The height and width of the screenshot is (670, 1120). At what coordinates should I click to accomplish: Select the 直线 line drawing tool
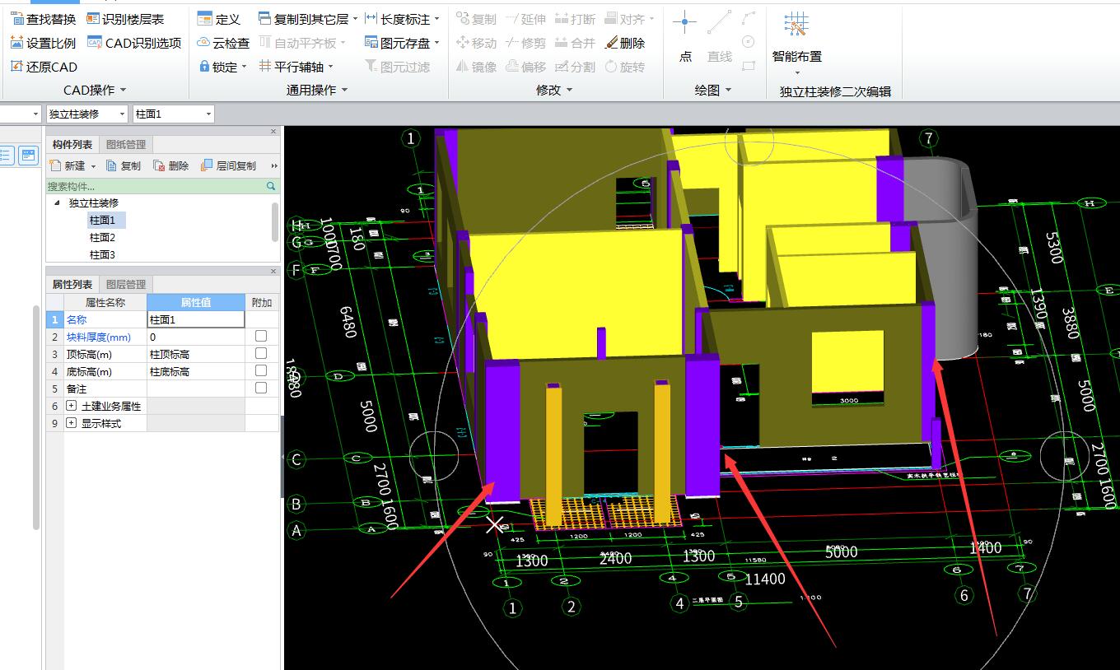[x=719, y=37]
